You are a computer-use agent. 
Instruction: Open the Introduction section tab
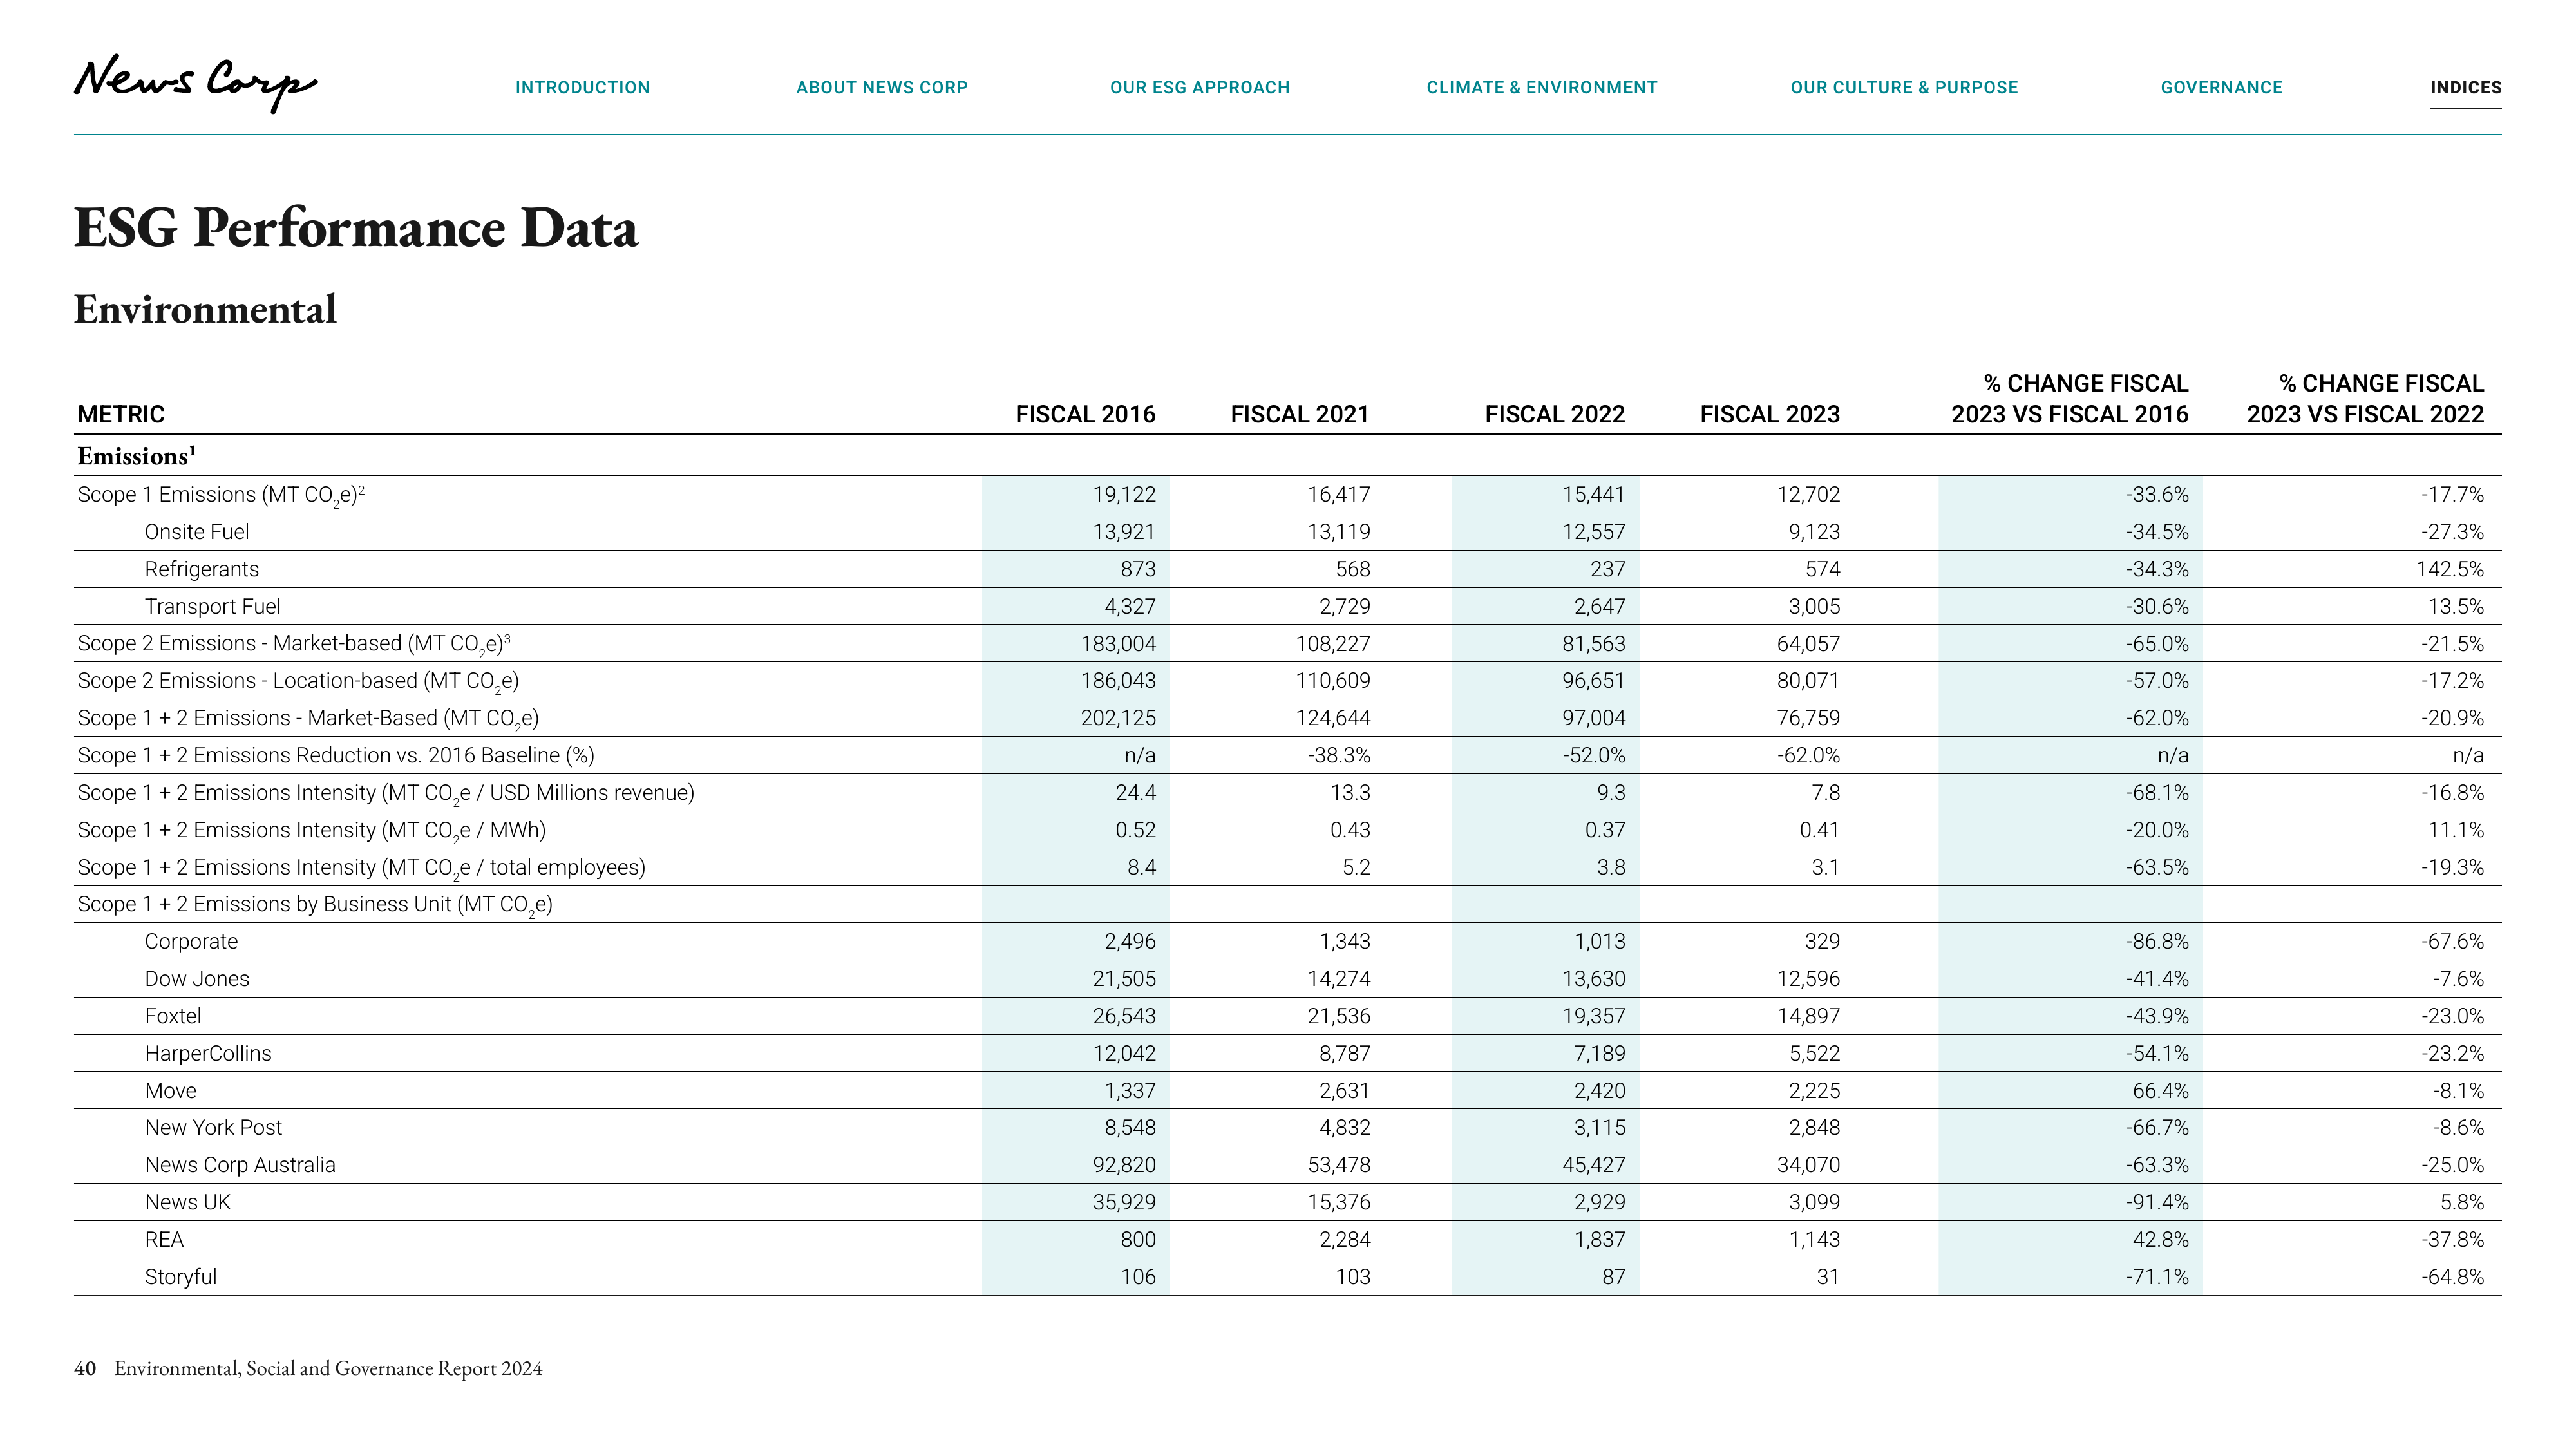point(583,88)
